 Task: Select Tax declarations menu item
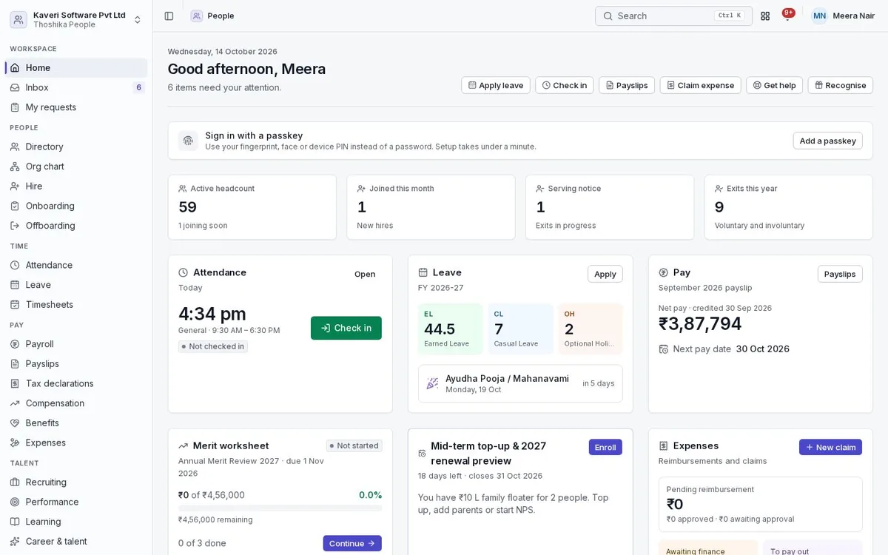click(x=76, y=383)
